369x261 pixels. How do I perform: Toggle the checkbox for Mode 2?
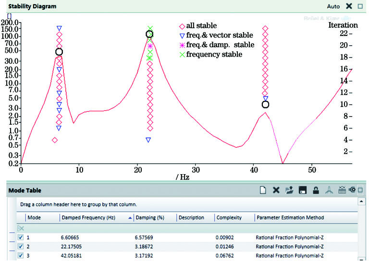click(20, 246)
